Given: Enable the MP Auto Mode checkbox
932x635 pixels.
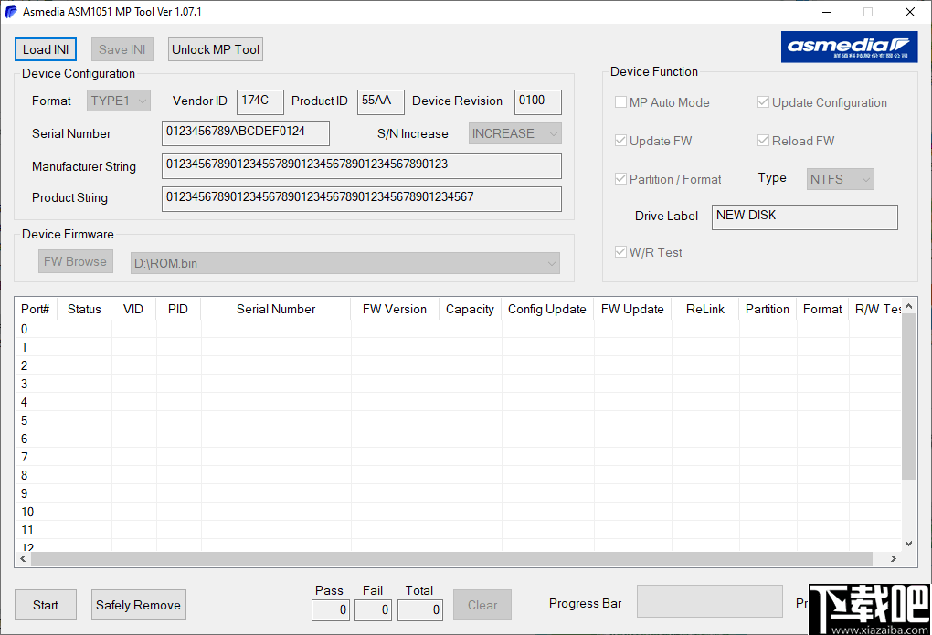Looking at the screenshot, I should [620, 102].
